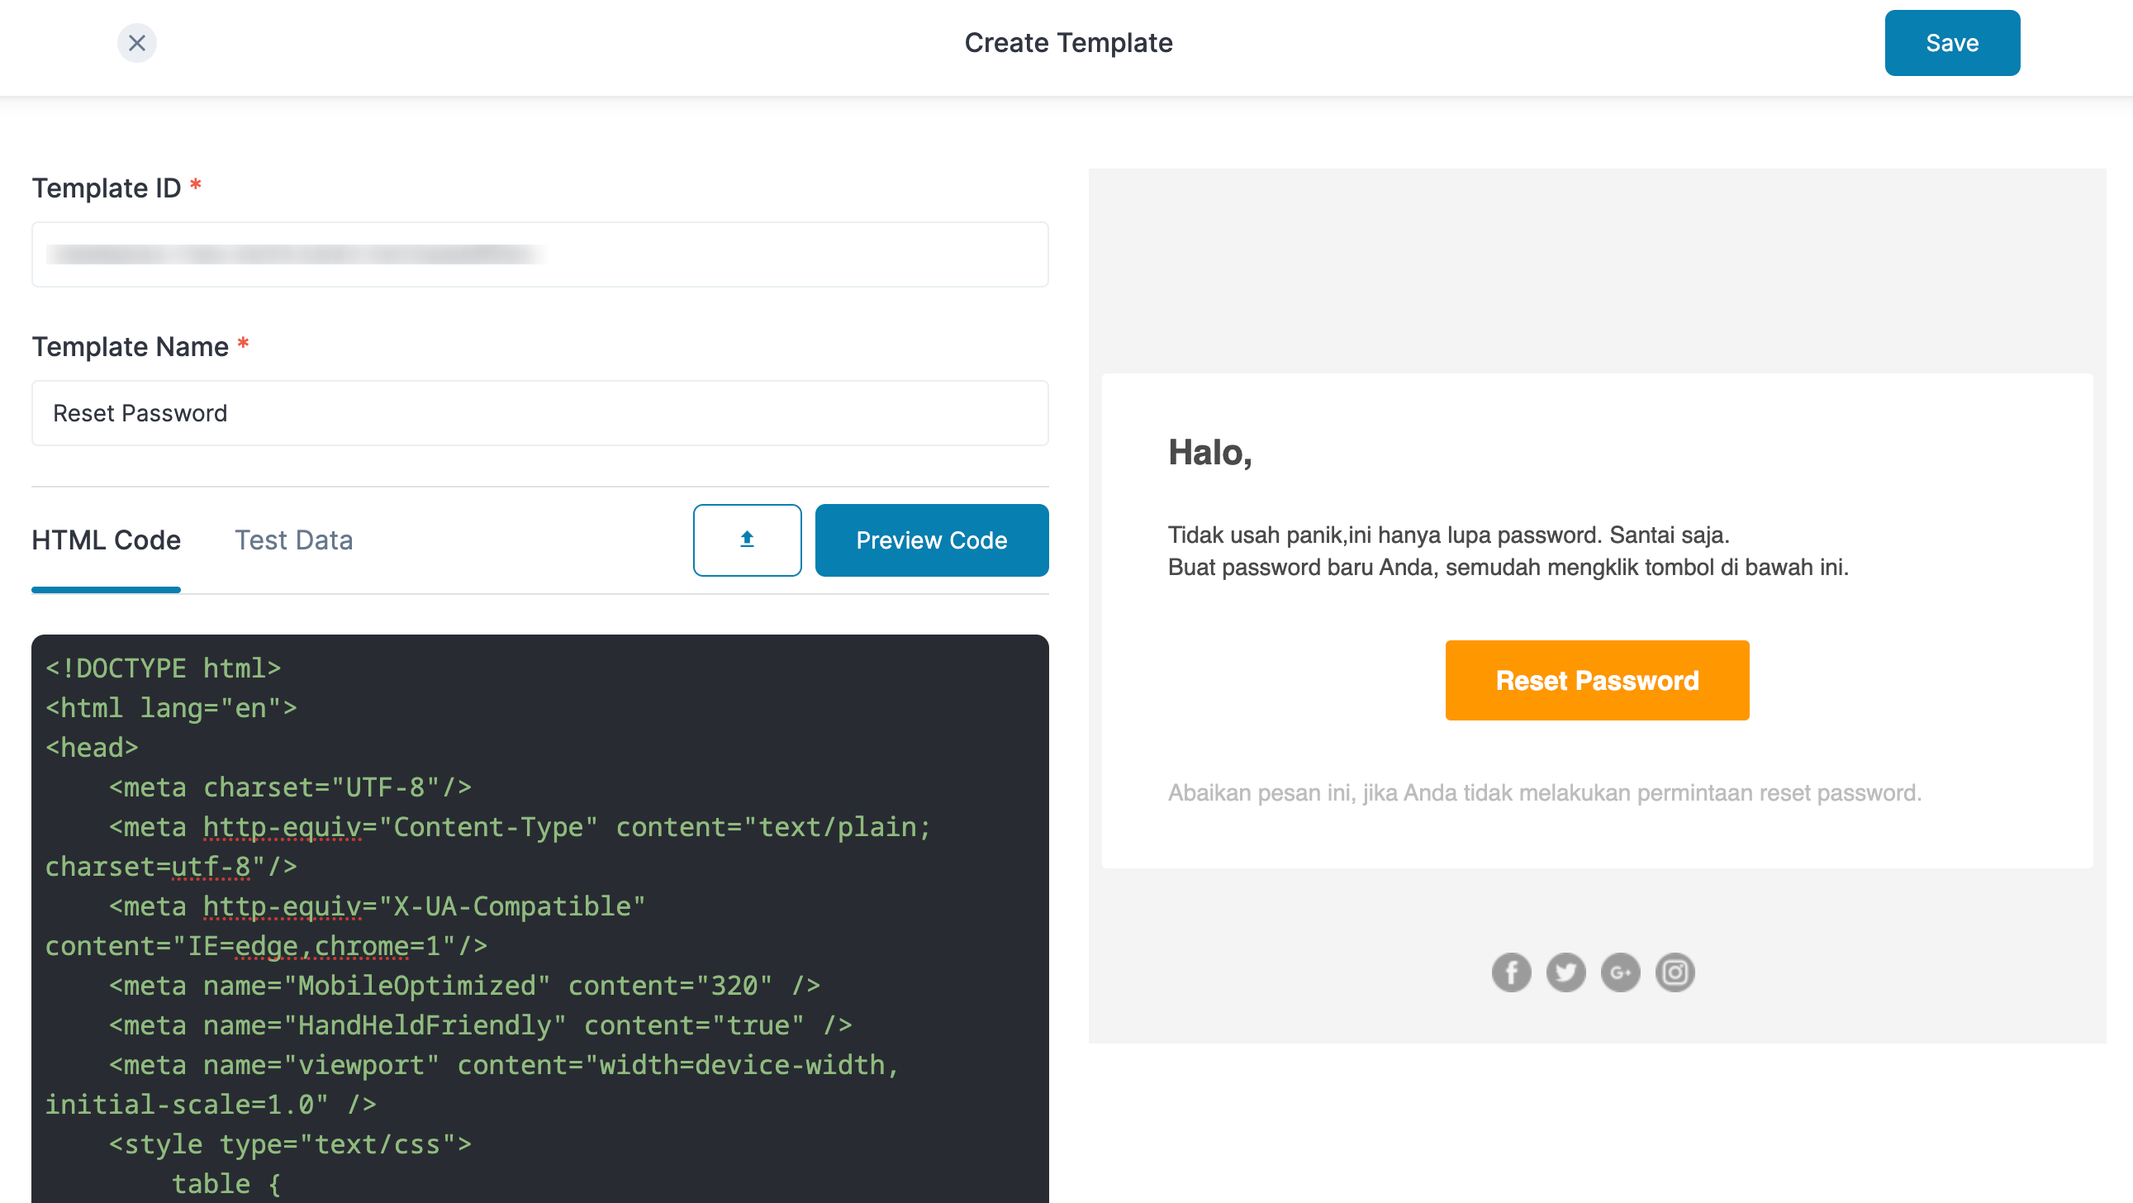Image resolution: width=2133 pixels, height=1203 pixels.
Task: Click the MobileOptimized meta line in code
Action: 463,985
